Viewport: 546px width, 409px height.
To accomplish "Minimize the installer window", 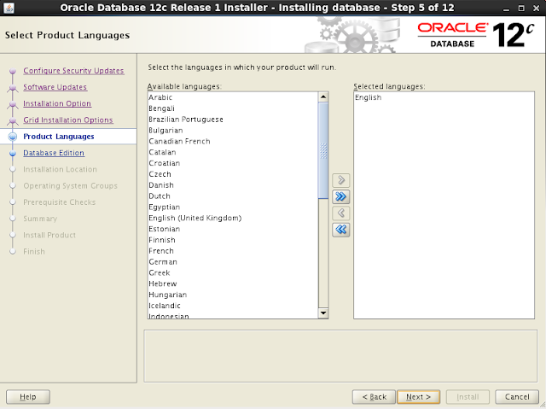I will pyautogui.click(x=506, y=8).
